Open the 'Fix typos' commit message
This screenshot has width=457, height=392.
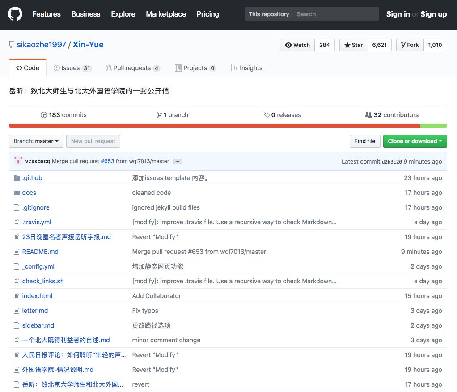pos(145,311)
